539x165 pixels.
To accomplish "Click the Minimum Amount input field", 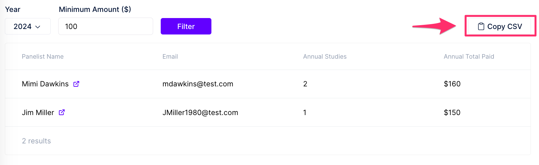I will pyautogui.click(x=106, y=26).
